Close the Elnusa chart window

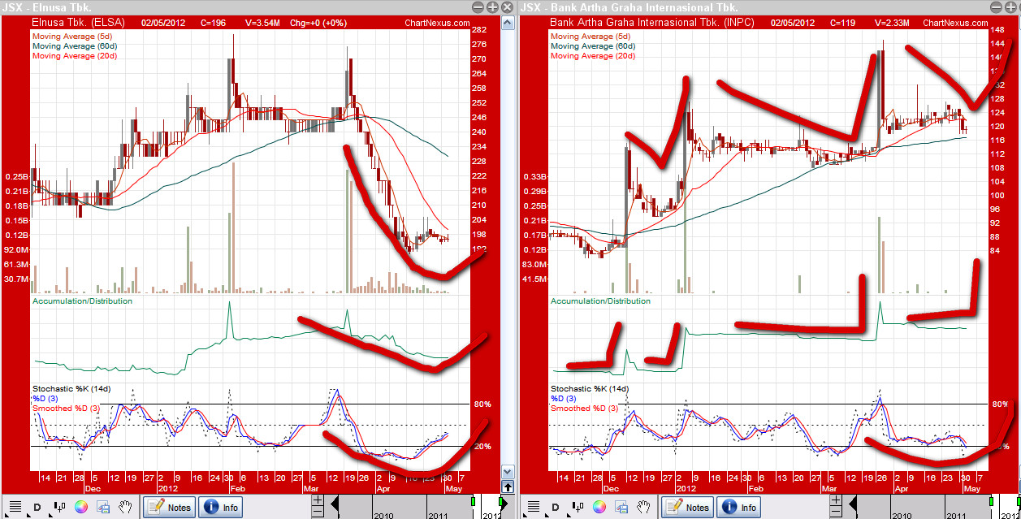[507, 6]
